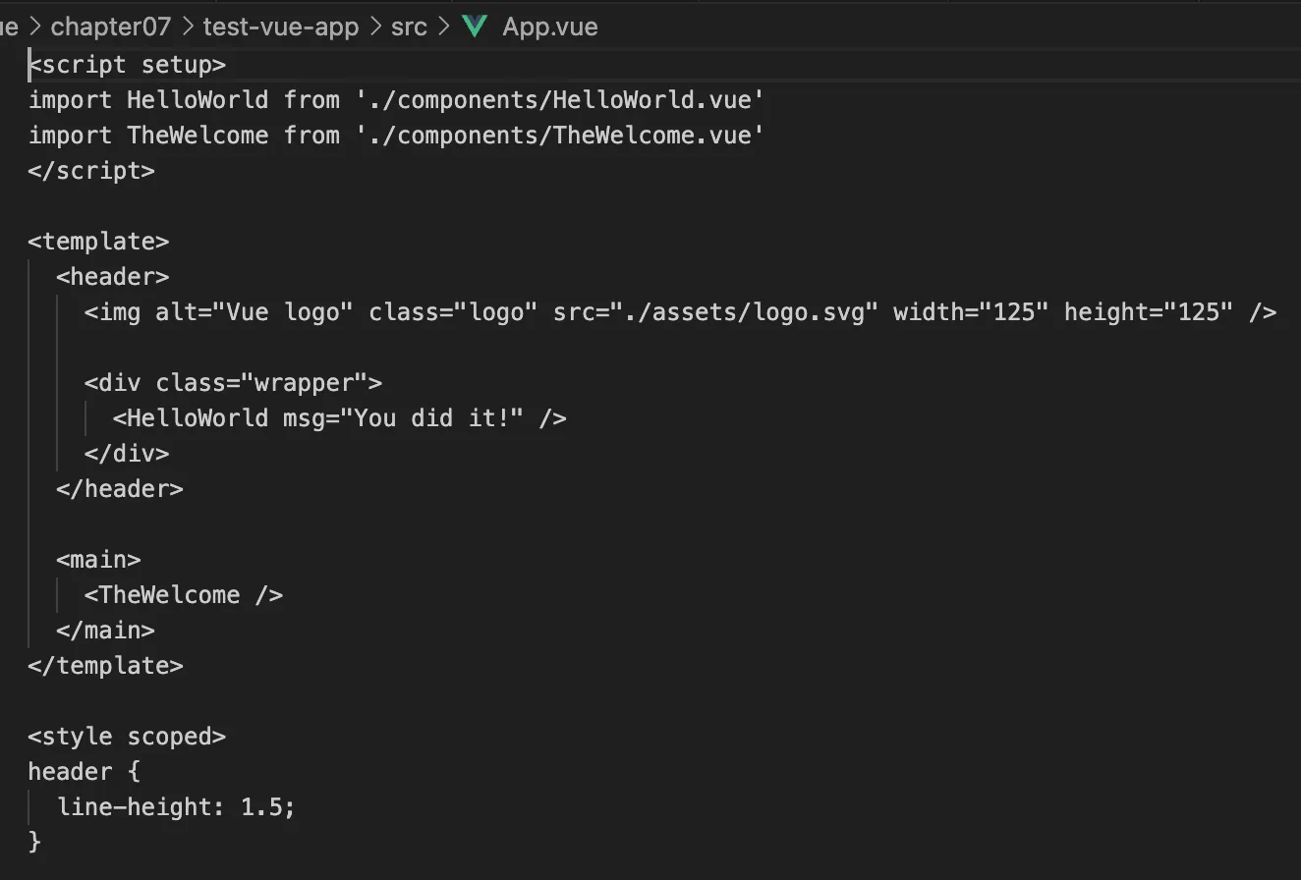Click './components/TheWelcome.vue' import path
Image resolution: width=1301 pixels, height=880 pixels.
(560, 136)
